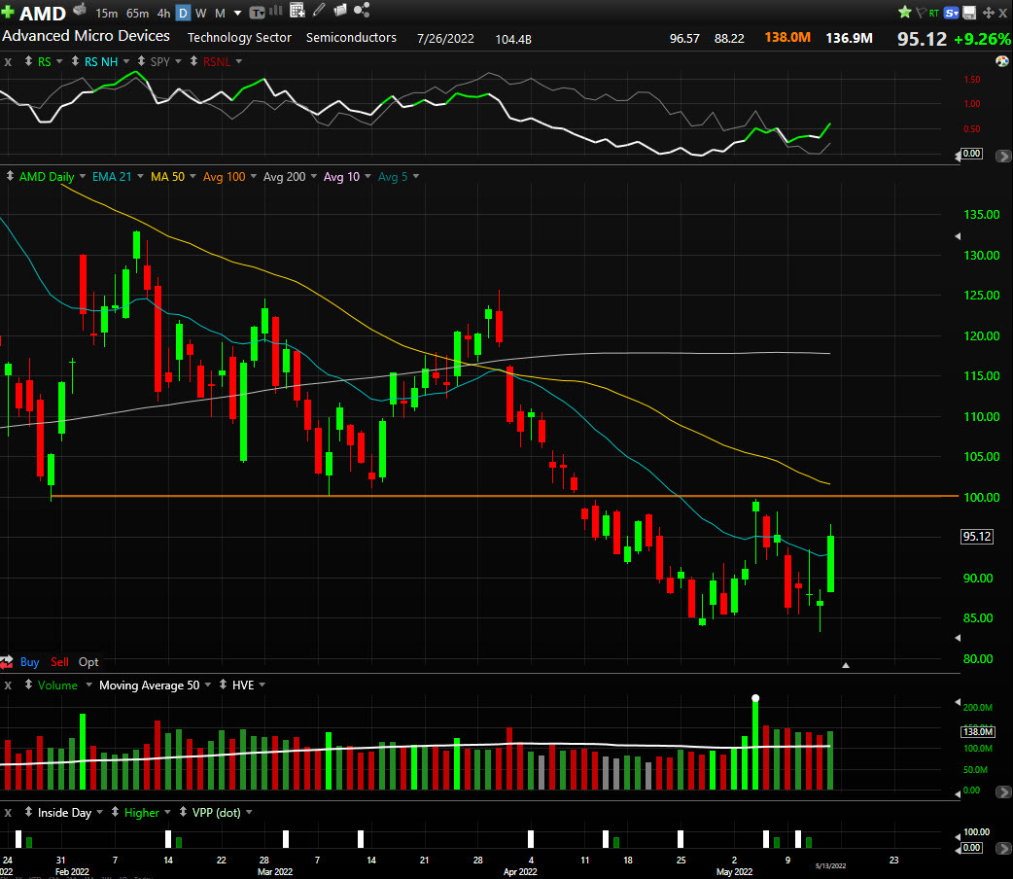Screen dimensions: 1013x879
Task: Click the reorder arrows before SPY
Action: [141, 61]
